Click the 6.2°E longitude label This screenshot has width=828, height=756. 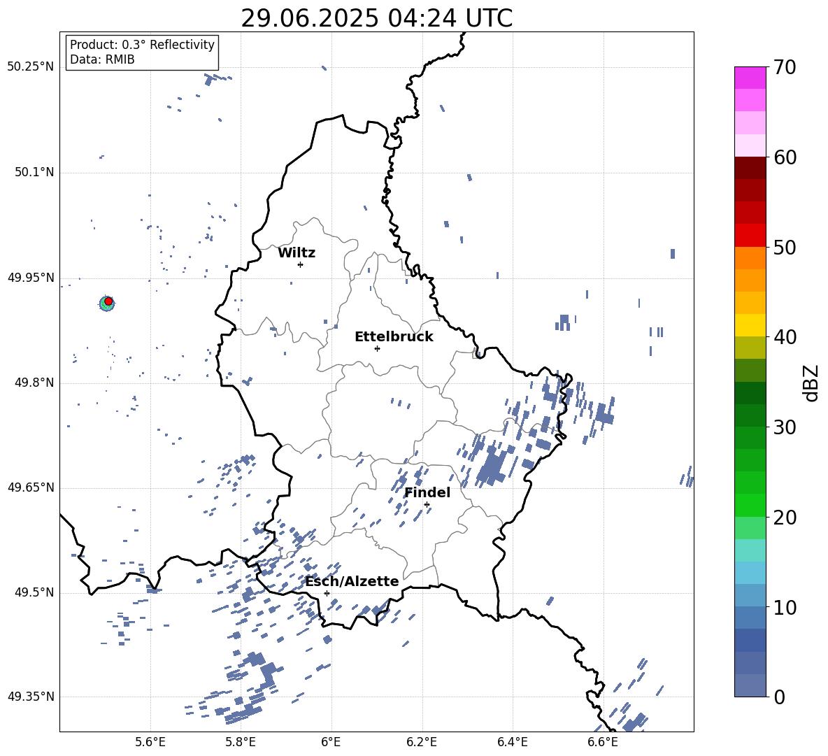pyautogui.click(x=422, y=742)
